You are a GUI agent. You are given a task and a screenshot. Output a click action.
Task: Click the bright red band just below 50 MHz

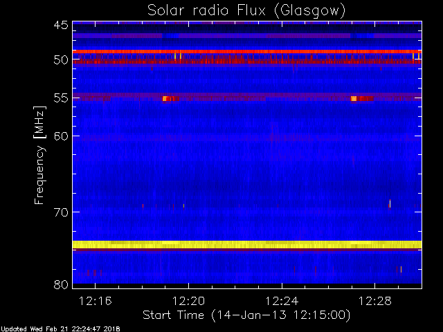point(247,52)
